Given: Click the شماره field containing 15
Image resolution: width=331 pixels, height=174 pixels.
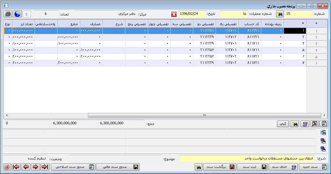Looking at the screenshot, I should (298, 14).
